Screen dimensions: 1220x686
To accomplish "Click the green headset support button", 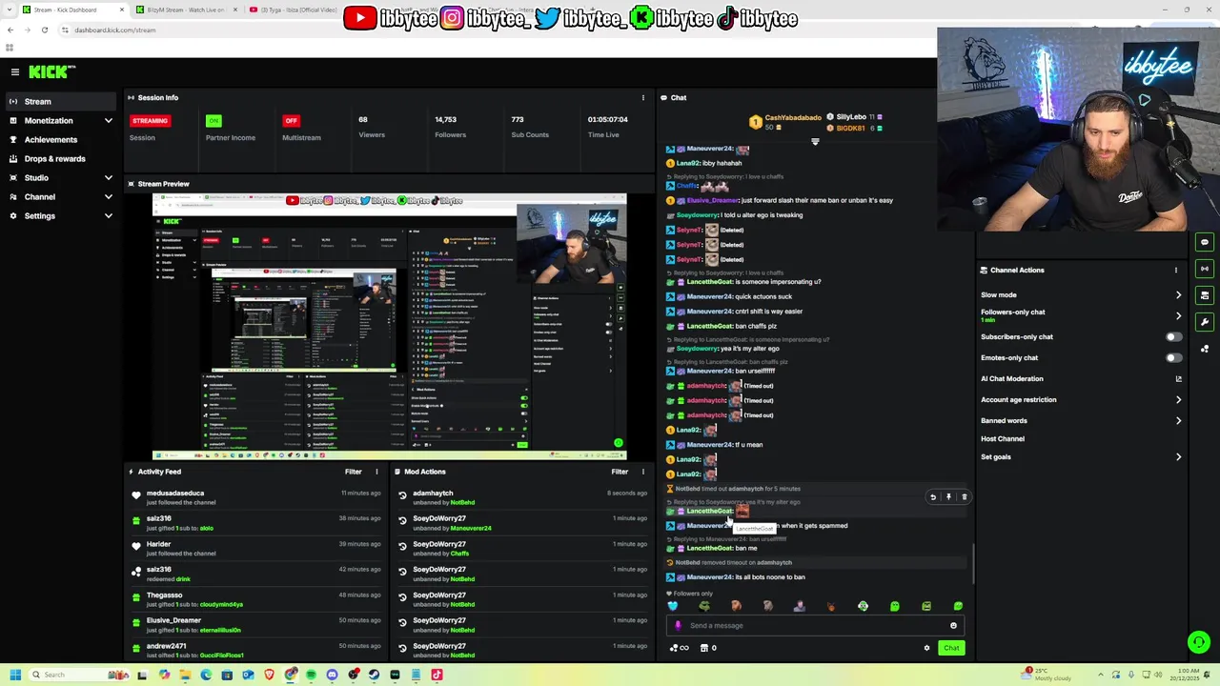I will point(1199,642).
